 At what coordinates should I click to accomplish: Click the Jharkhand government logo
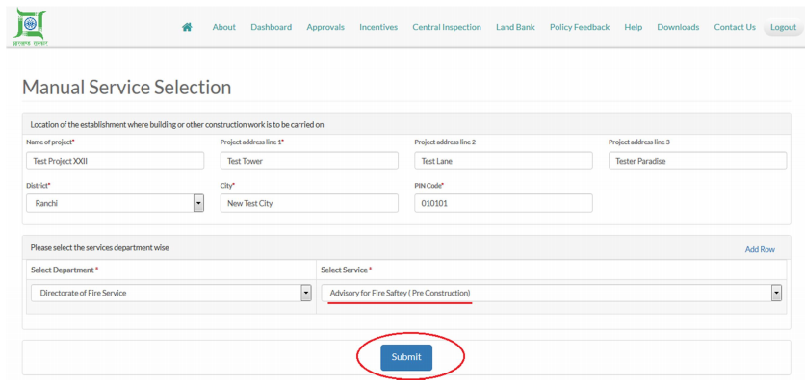(30, 27)
